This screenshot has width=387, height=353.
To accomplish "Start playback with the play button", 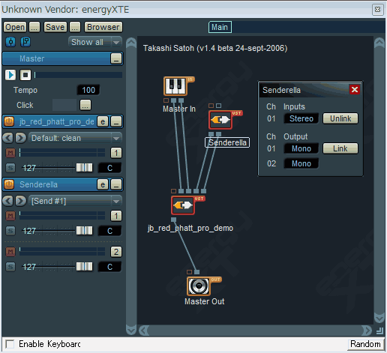I will click(x=10, y=75).
